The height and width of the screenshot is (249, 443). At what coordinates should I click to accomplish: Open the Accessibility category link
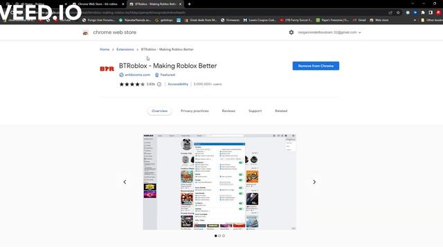coord(178,84)
